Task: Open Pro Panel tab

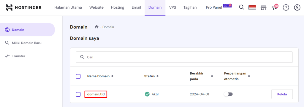Action: coord(214,7)
